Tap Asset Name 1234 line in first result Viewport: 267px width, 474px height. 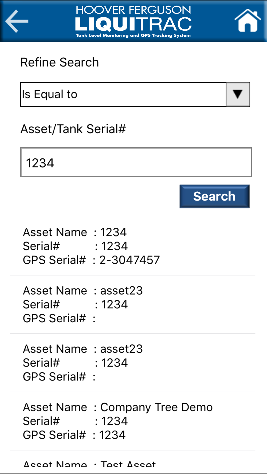(75, 232)
